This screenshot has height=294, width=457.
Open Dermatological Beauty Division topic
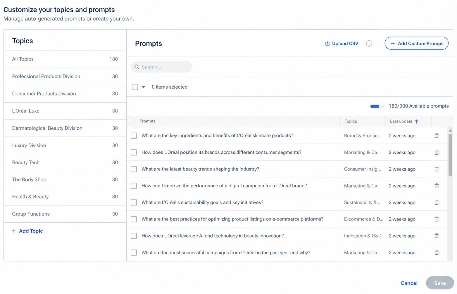pos(65,128)
